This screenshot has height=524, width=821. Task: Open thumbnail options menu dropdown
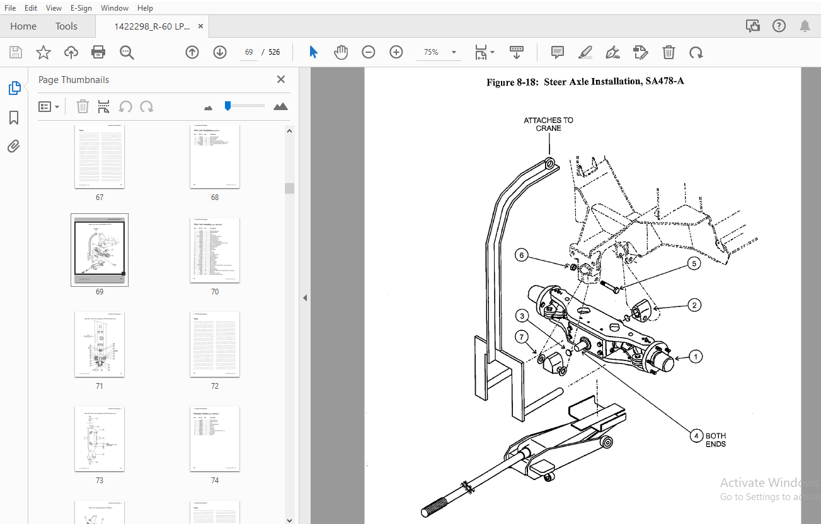coord(49,107)
